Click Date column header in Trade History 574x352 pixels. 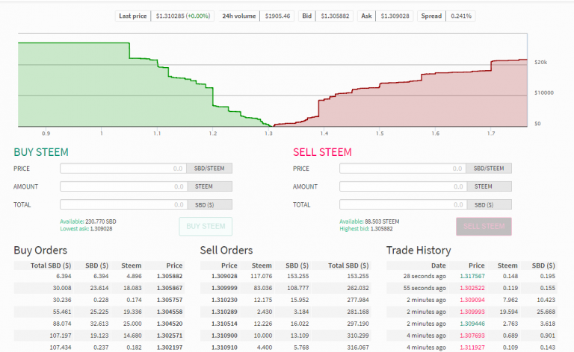pos(438,265)
